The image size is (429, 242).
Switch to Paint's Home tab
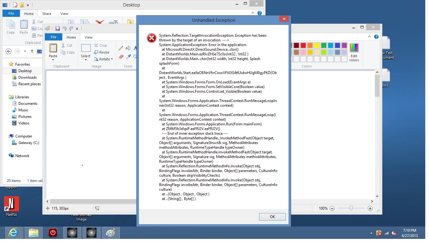(71, 37)
